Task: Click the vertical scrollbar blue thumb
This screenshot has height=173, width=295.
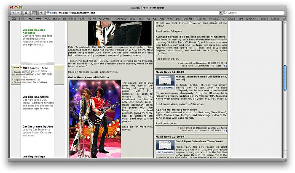Action: [x=285, y=78]
